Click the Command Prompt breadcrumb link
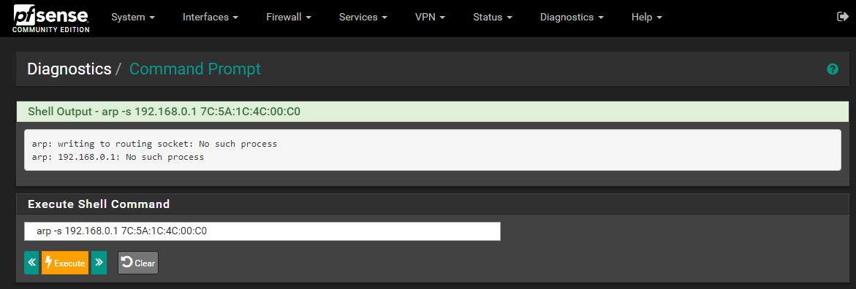 (195, 69)
